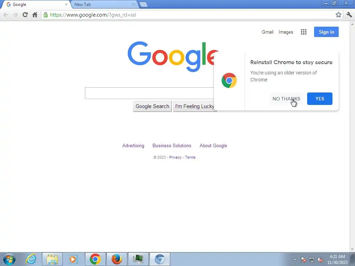Click the Google logo
The height and width of the screenshot is (266, 355).
[x=173, y=56]
